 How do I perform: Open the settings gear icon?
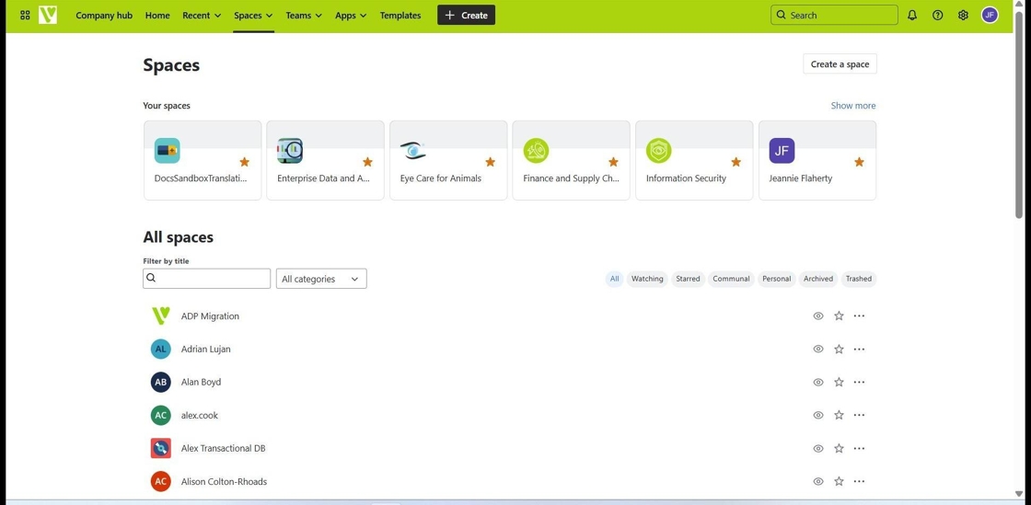pos(963,16)
